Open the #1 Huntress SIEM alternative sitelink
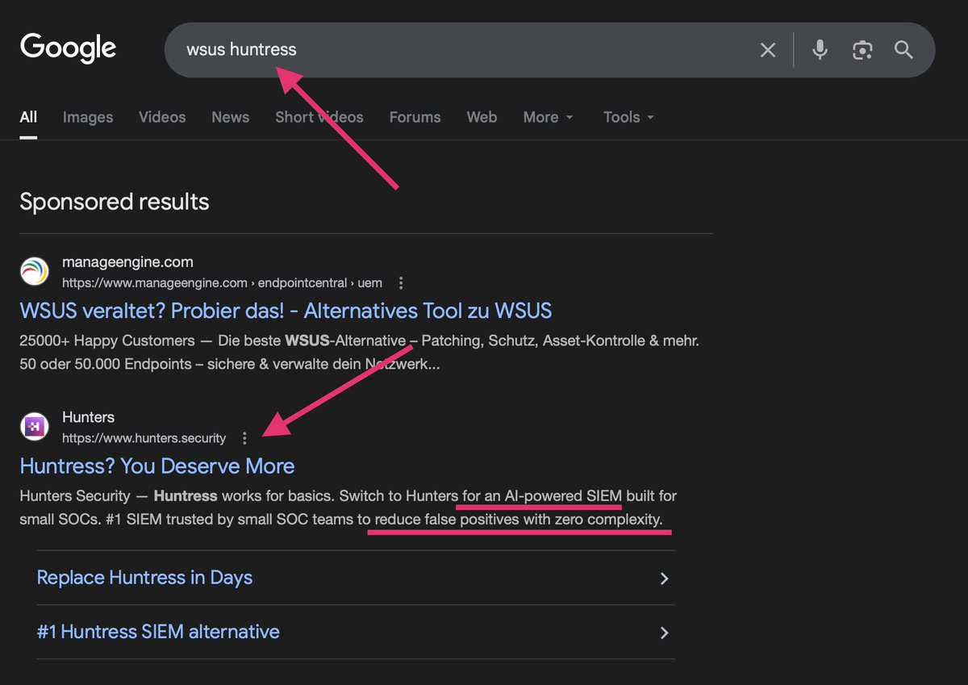This screenshot has height=685, width=968. click(x=158, y=632)
